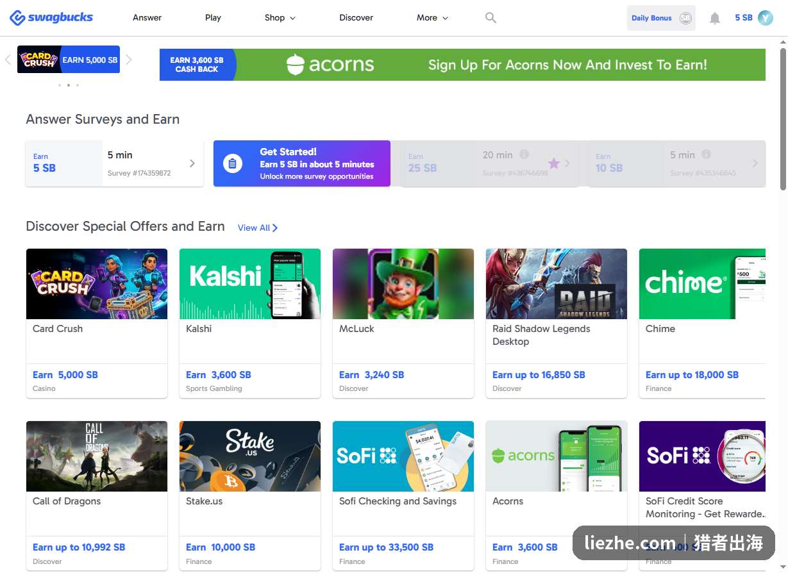The height and width of the screenshot is (573, 788).
Task: Expand the More dropdown
Action: (x=432, y=18)
